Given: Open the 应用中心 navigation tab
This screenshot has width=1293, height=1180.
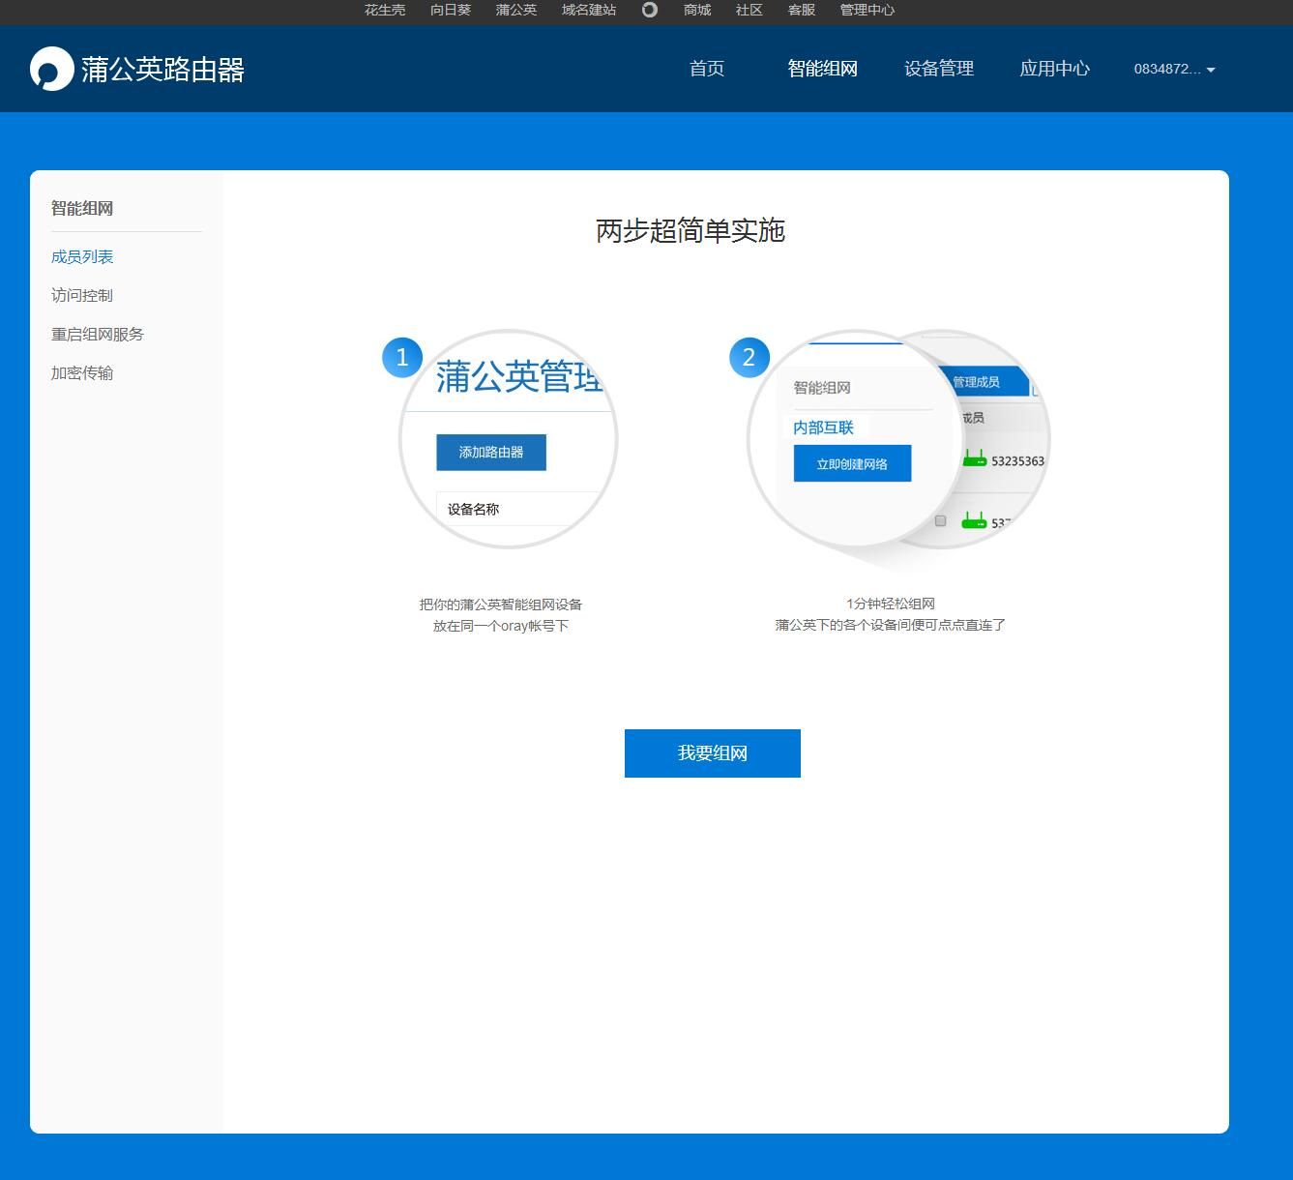Looking at the screenshot, I should pos(1054,69).
